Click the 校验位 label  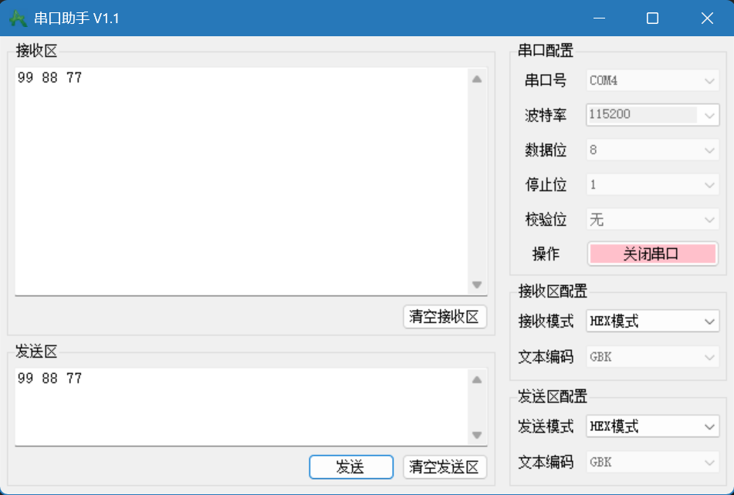[x=546, y=219]
